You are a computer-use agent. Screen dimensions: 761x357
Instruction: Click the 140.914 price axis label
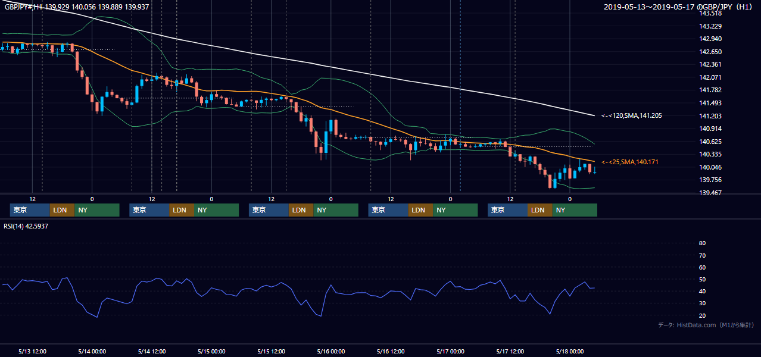pyautogui.click(x=710, y=129)
